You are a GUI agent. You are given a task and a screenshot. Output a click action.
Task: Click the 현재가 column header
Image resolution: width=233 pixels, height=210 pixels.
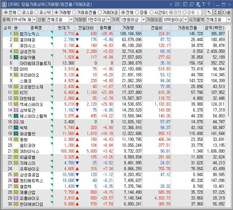tap(64, 28)
